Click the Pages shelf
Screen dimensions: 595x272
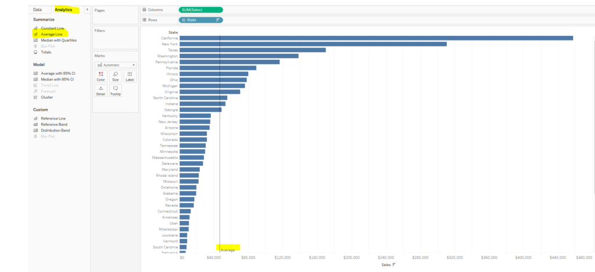[116, 15]
